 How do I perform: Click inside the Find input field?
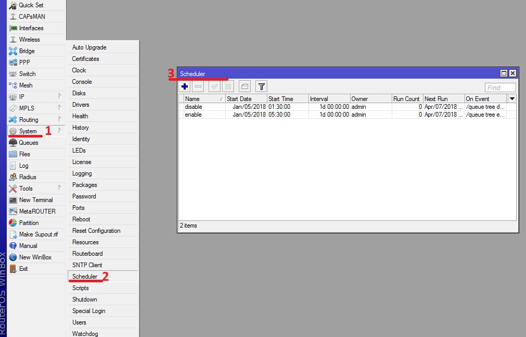(x=498, y=87)
